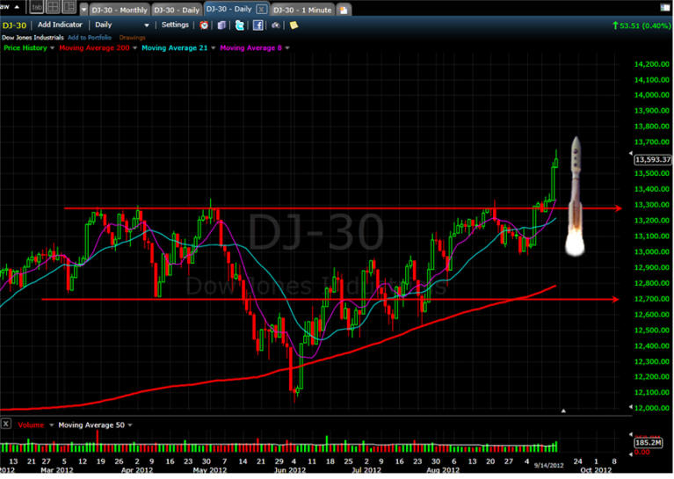Viewport: 674px width, 479px height.
Task: Click the 185.2M volume value tag
Action: click(x=649, y=442)
